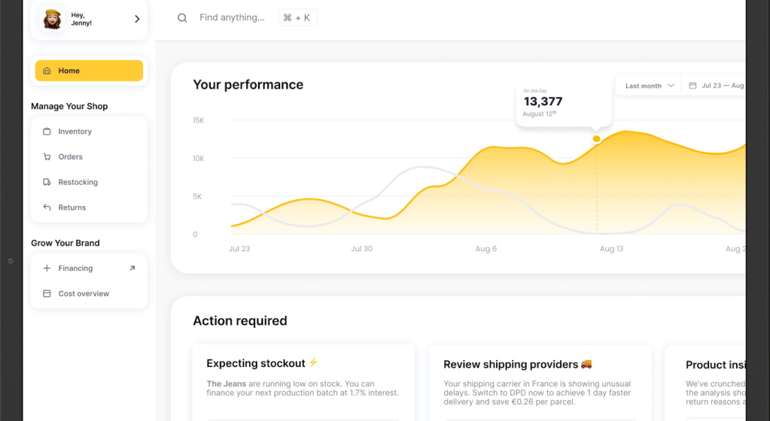
Task: Select the Home navigation button
Action: click(x=89, y=71)
